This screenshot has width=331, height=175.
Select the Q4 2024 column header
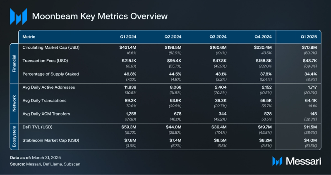(261, 37)
